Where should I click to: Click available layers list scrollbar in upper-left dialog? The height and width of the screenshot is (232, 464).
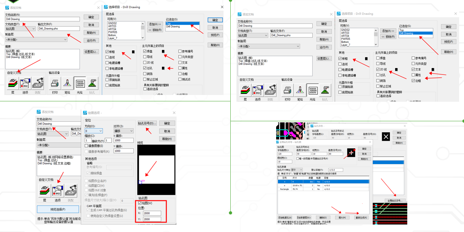click(x=143, y=30)
